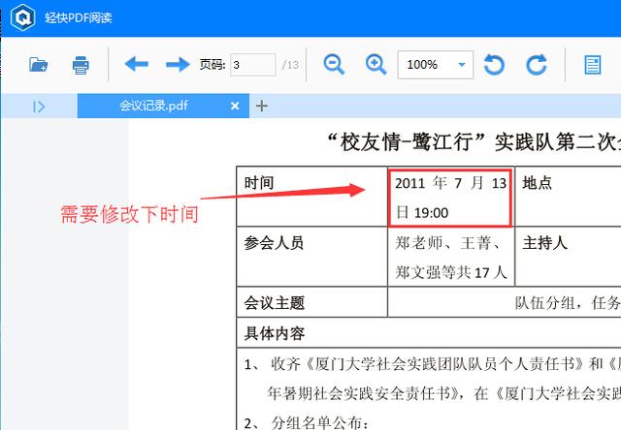Screen dimensions: 621x430
Task: Zoom out with the minus magnifier icon
Action: (x=334, y=65)
